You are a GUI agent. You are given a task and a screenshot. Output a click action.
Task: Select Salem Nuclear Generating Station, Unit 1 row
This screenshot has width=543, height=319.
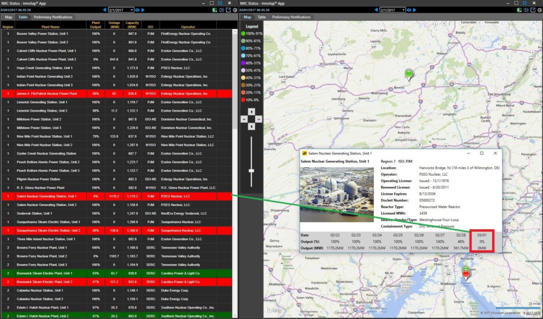(x=116, y=196)
